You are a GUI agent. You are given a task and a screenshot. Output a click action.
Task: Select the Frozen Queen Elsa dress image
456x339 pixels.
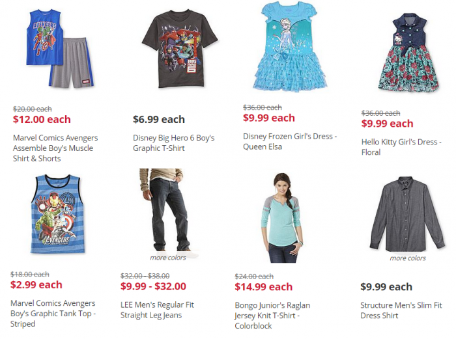[290, 47]
